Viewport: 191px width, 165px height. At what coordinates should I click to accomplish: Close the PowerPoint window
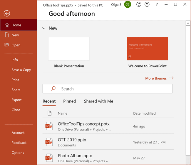[185, 4]
